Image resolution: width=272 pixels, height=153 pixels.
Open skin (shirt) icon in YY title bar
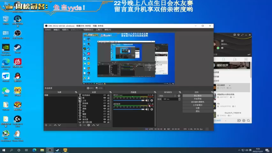(x=238, y=35)
